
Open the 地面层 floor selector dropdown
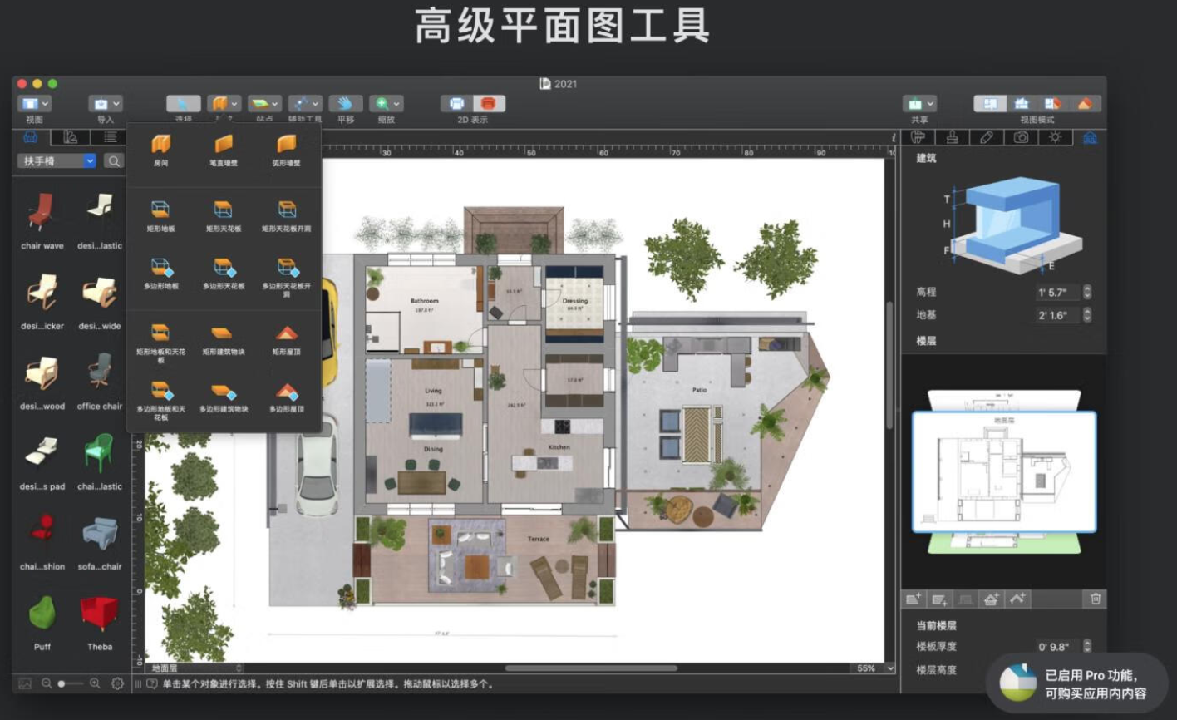coord(196,668)
